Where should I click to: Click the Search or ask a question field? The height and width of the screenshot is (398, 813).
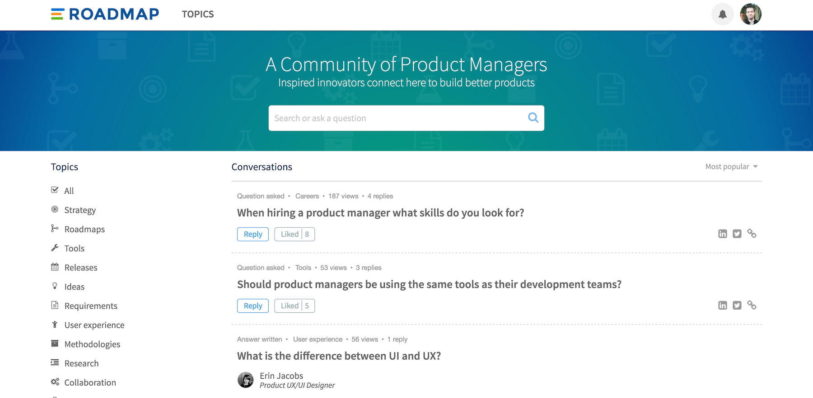(397, 118)
